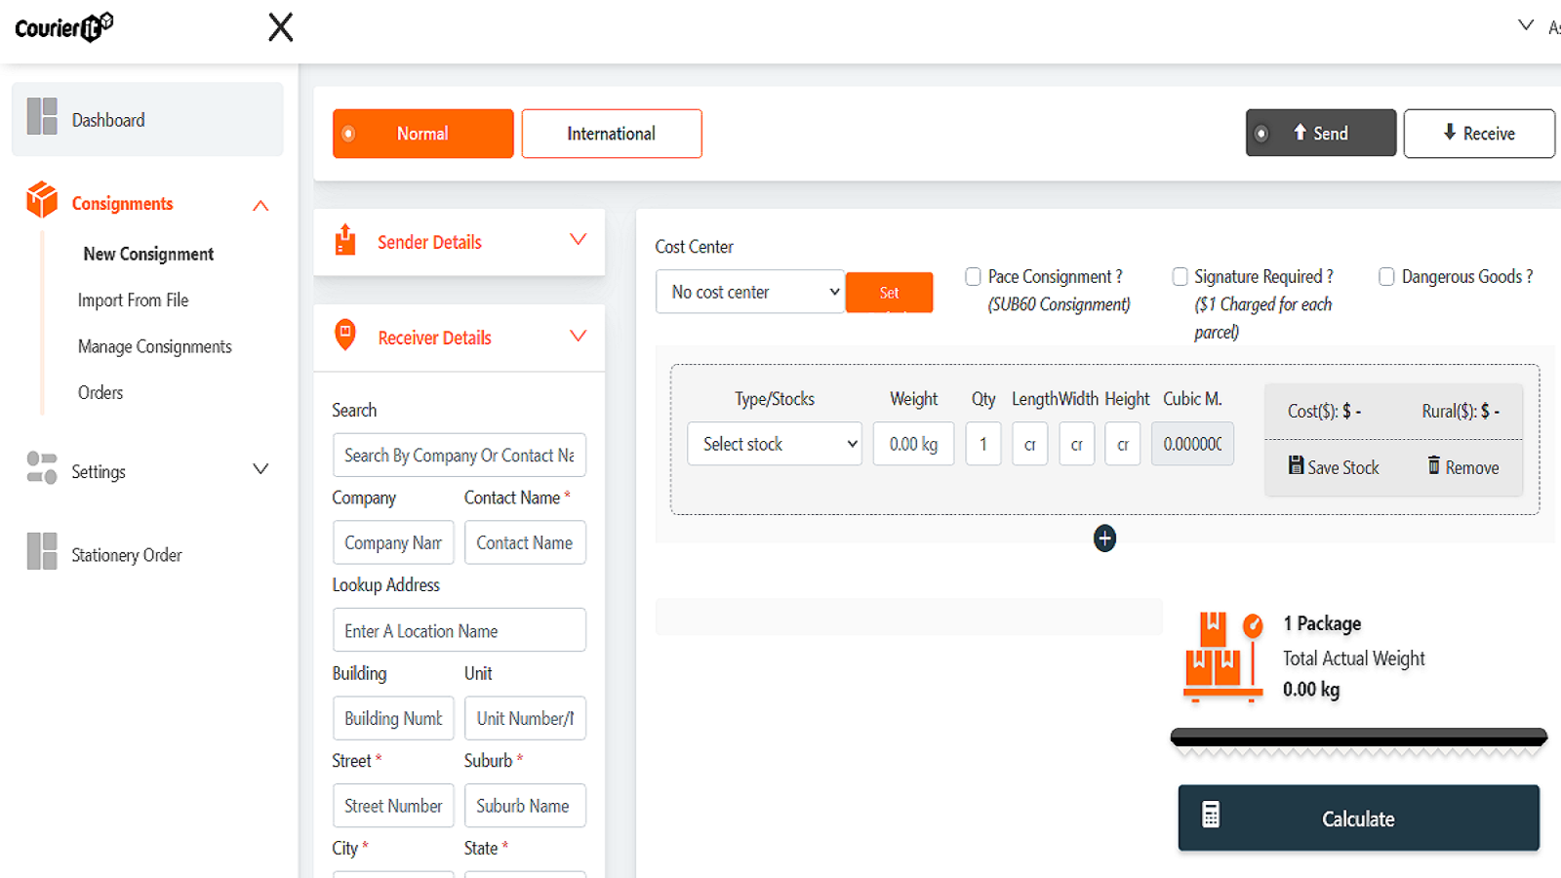Viewport: 1561px width, 878px height.
Task: Click the Stationery Order icon
Action: [x=42, y=551]
